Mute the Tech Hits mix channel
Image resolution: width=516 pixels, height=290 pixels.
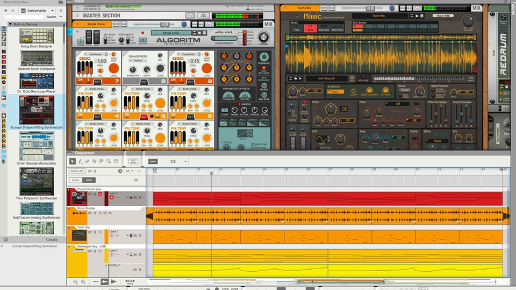(x=324, y=8)
